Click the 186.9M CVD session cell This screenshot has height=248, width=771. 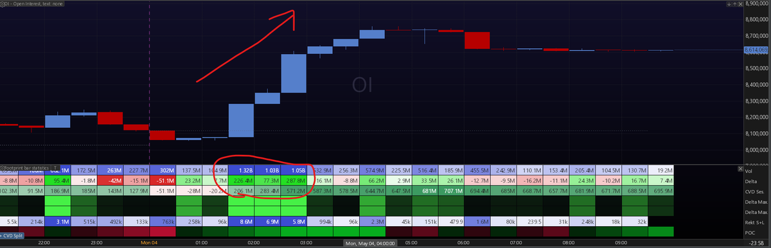[57, 191]
